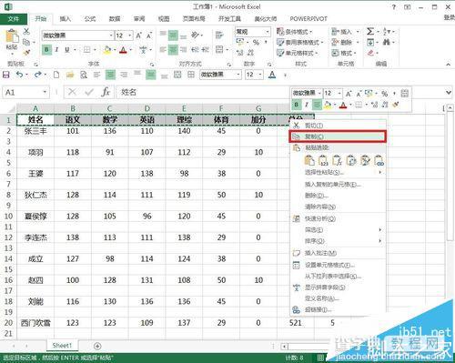Screen dimensions: 455x363
Task: Open the ribbon font name dropdown
Action: pos(111,35)
